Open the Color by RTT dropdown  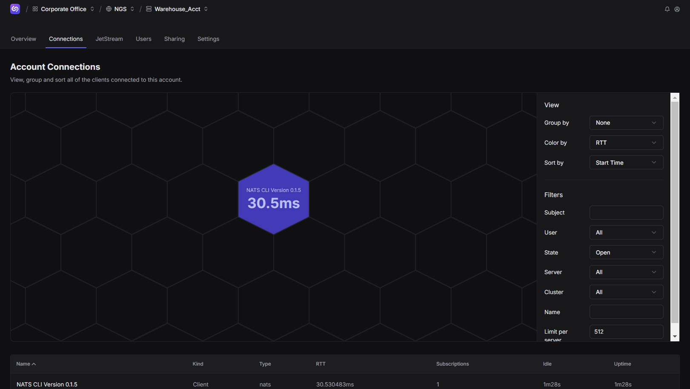click(x=626, y=143)
